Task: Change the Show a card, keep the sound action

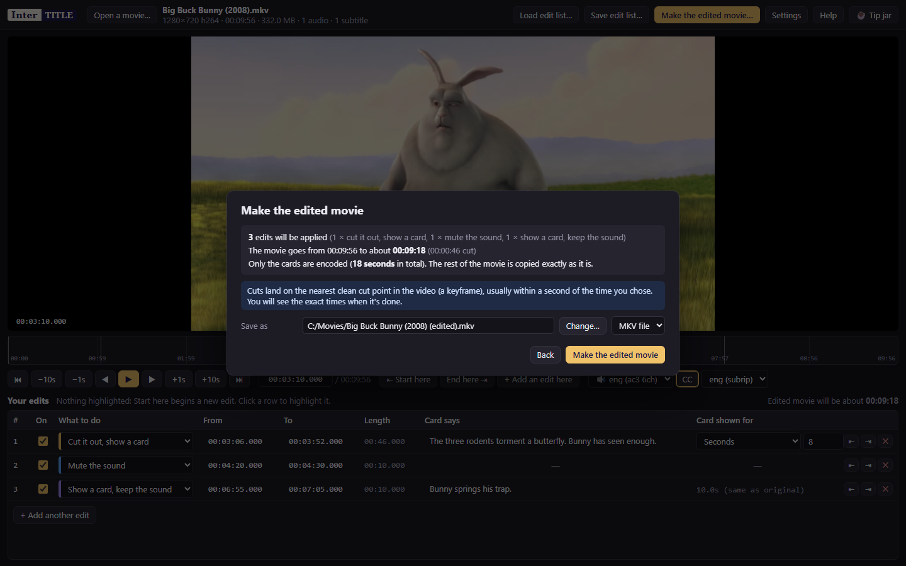Action: [126, 489]
